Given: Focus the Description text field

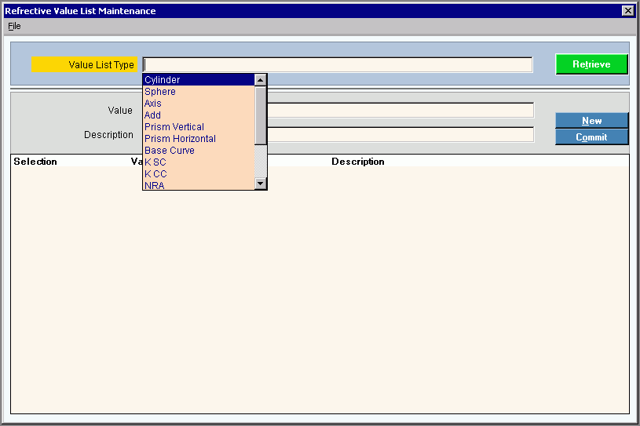Looking at the screenshot, I should 400,135.
